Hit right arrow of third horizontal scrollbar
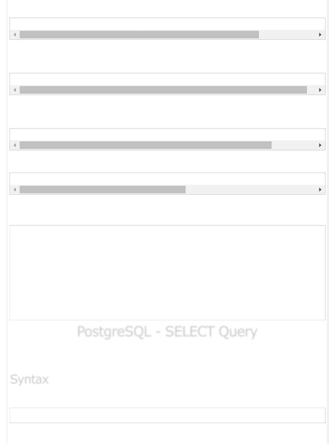Image resolution: width=335 pixels, height=444 pixels. 320,145
